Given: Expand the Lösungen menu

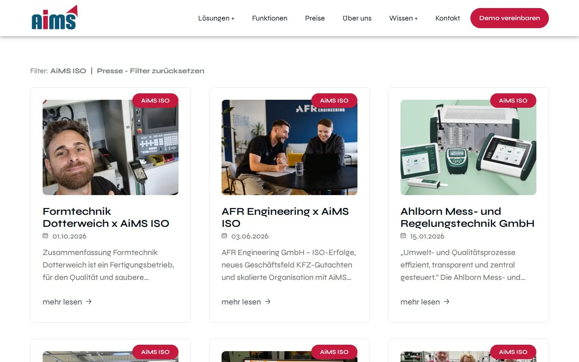Looking at the screenshot, I should click(216, 18).
